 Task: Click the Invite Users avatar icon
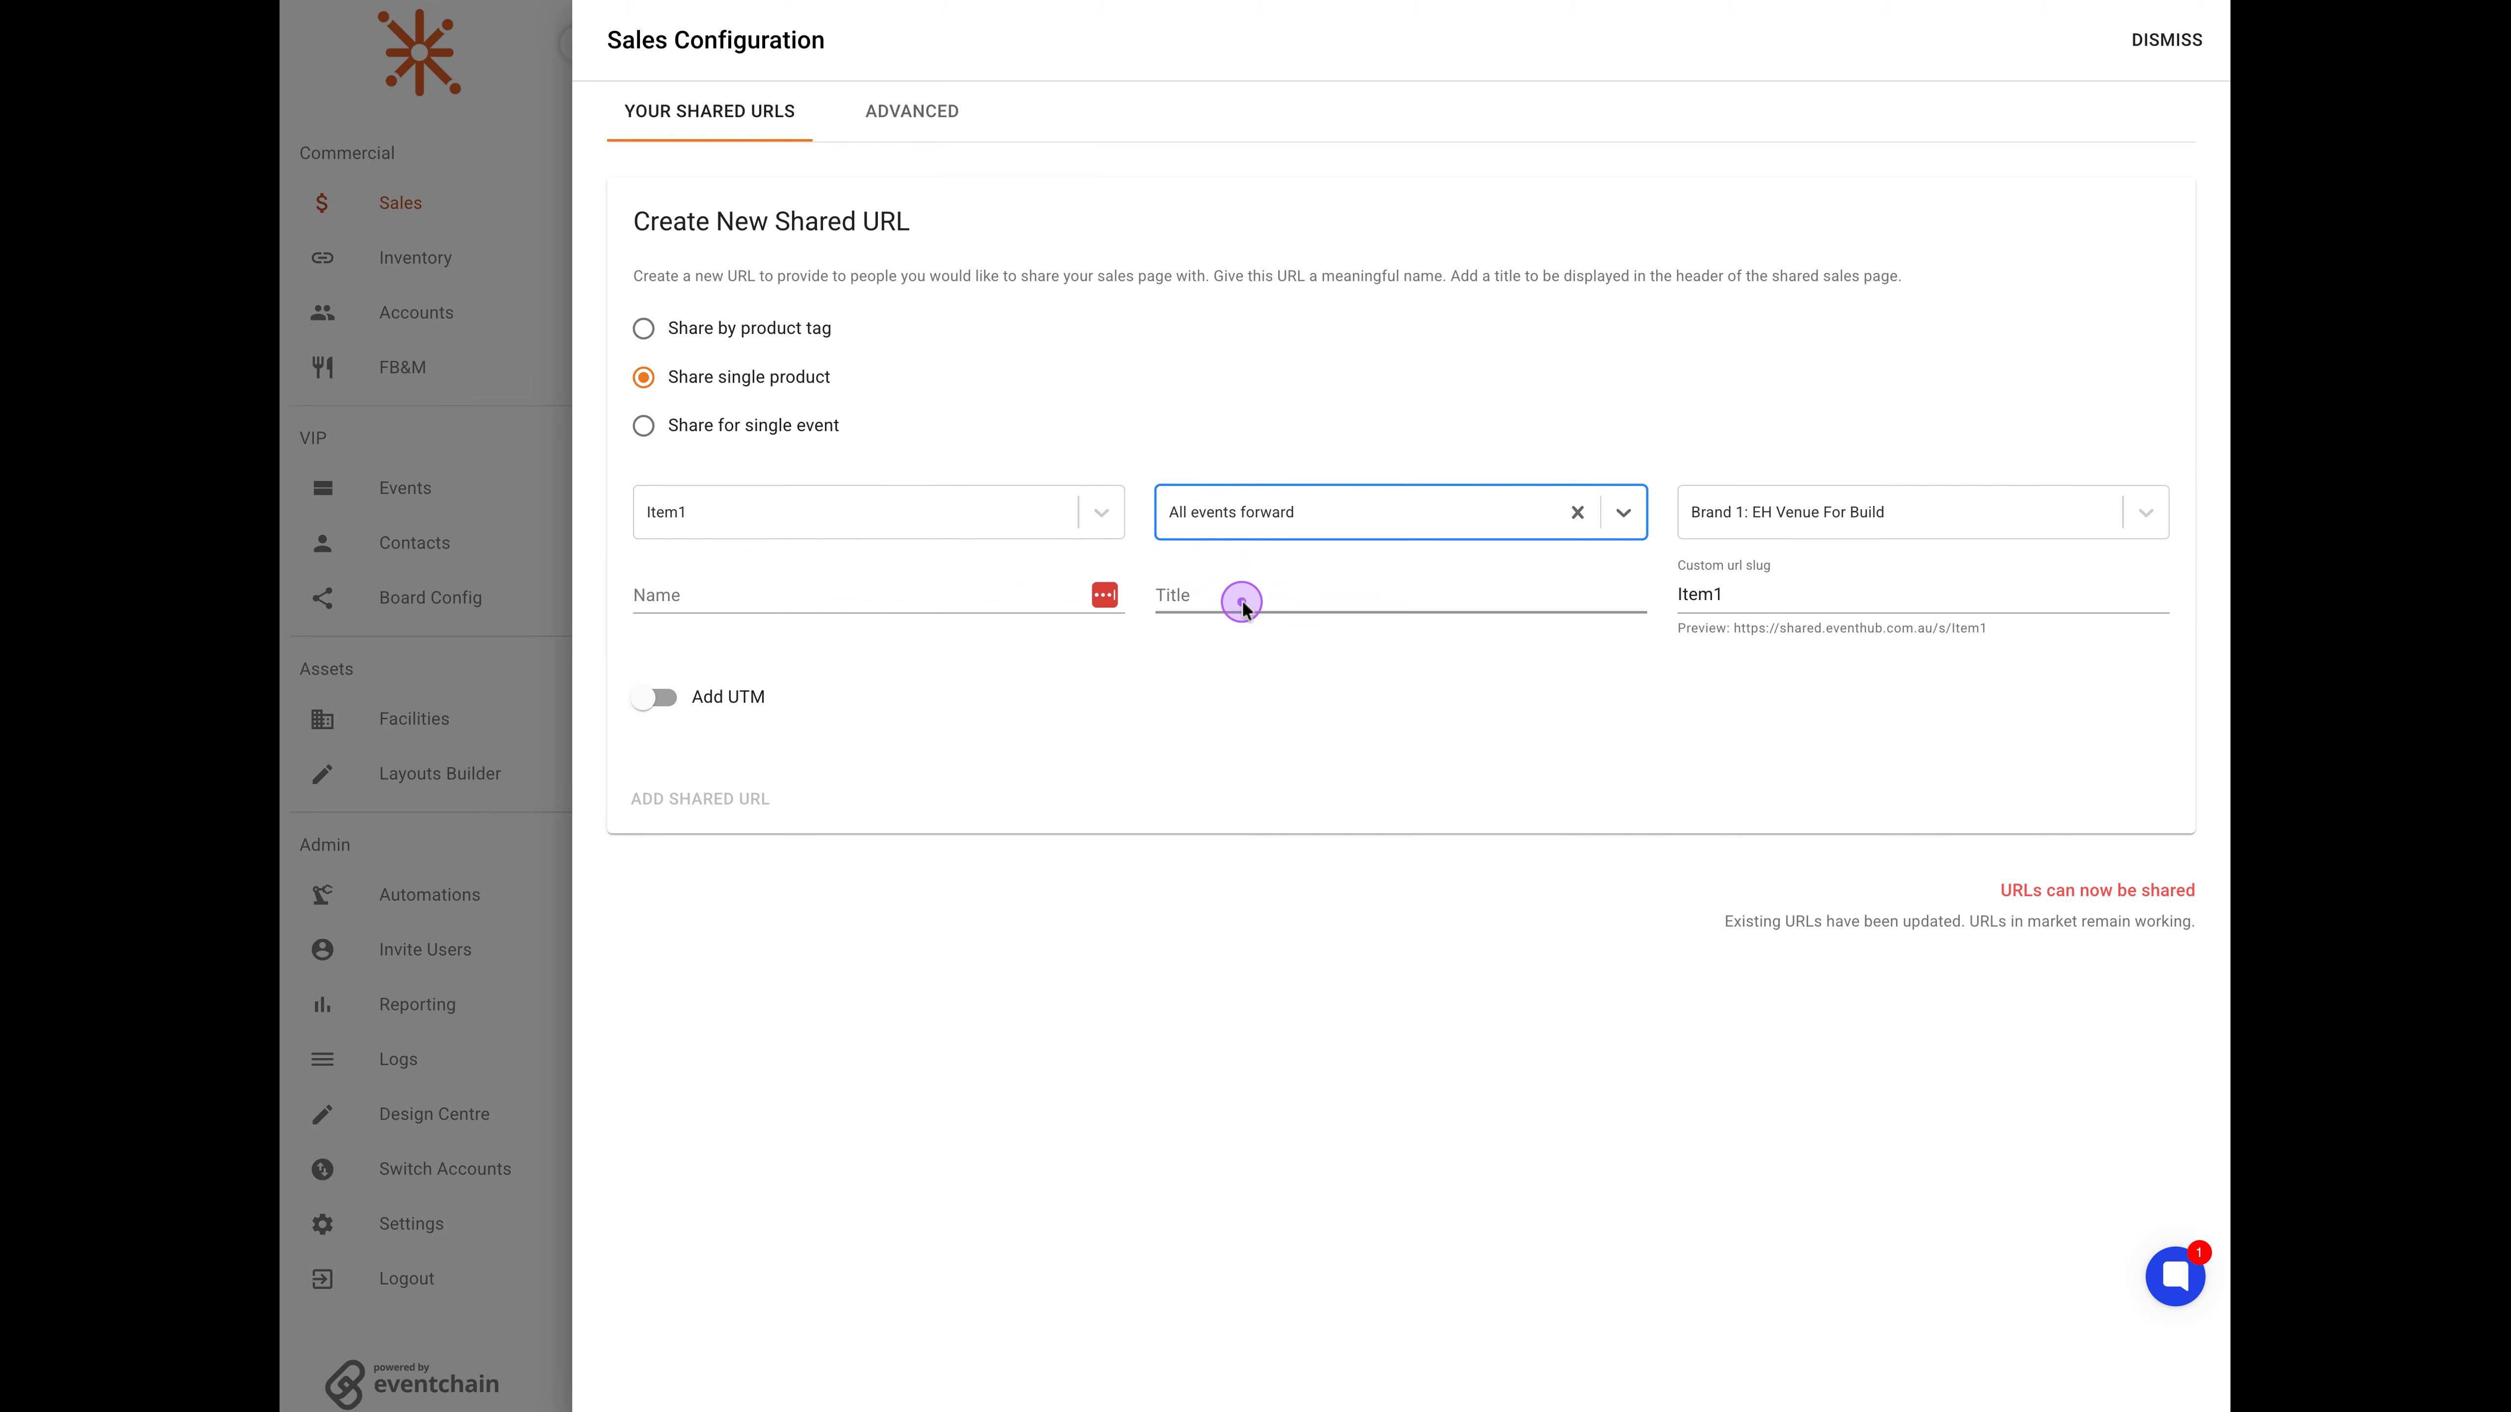pos(323,949)
